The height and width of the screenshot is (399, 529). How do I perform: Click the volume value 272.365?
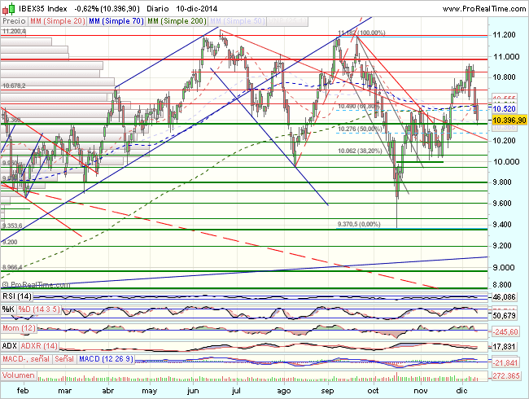pyautogui.click(x=506, y=376)
